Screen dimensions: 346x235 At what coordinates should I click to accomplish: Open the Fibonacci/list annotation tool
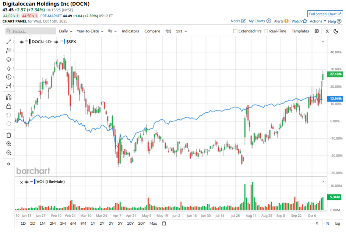[8, 50]
